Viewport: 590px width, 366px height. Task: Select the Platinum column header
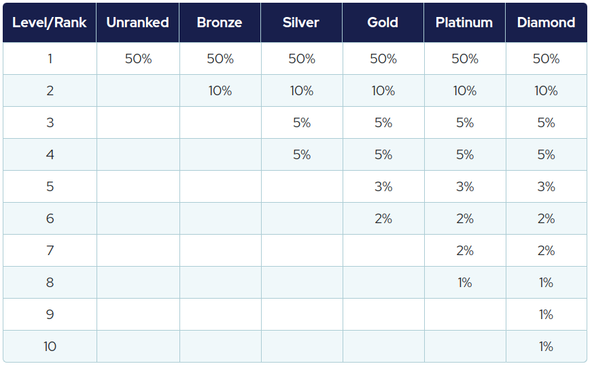[x=465, y=22]
